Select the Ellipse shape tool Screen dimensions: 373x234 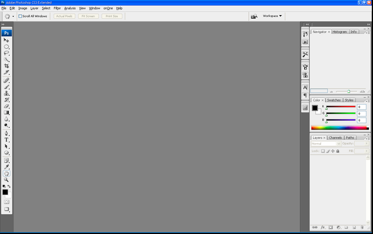point(6,153)
